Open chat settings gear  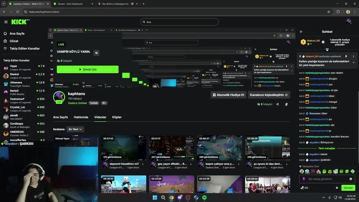pyautogui.click(x=337, y=188)
